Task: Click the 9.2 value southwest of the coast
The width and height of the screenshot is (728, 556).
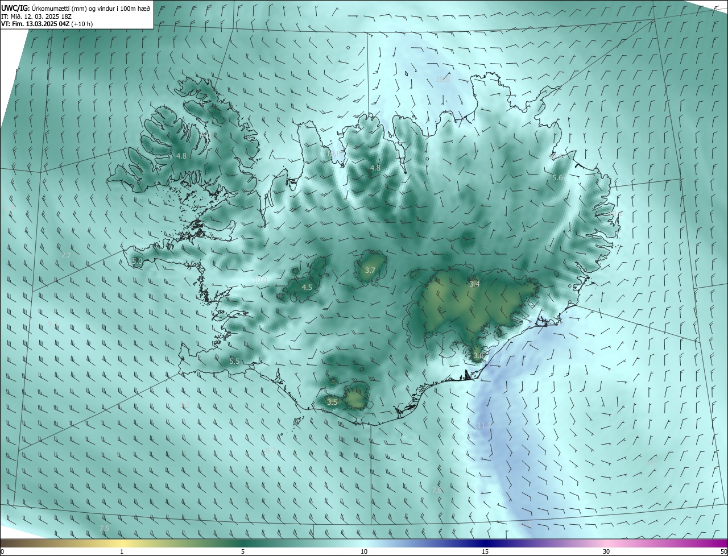Action: coord(184,405)
